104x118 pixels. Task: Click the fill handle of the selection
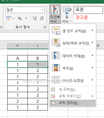pos(48,67)
